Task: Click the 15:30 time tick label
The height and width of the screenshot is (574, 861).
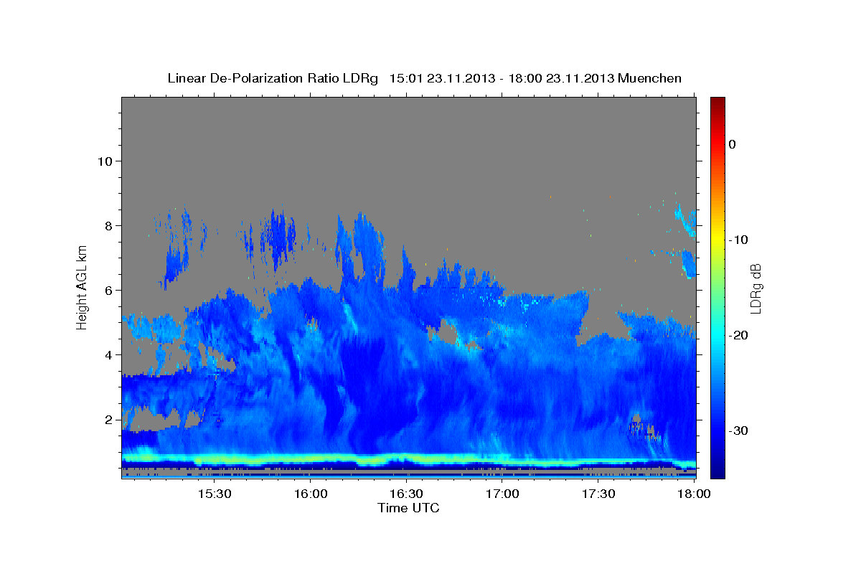Action: [214, 494]
